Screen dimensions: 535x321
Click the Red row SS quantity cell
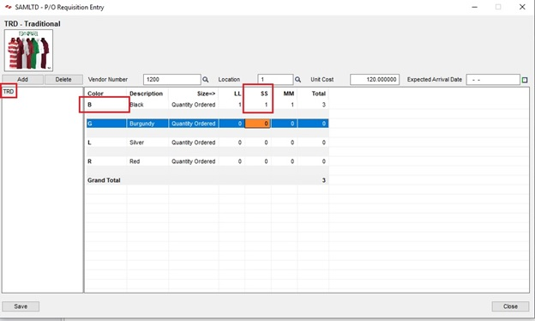pyautogui.click(x=258, y=161)
